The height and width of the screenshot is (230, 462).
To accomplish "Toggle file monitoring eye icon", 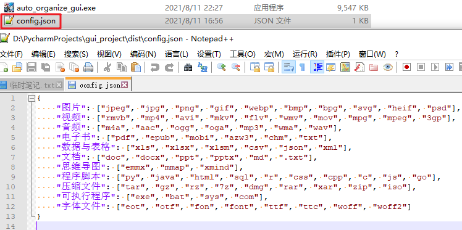I will click(x=387, y=67).
